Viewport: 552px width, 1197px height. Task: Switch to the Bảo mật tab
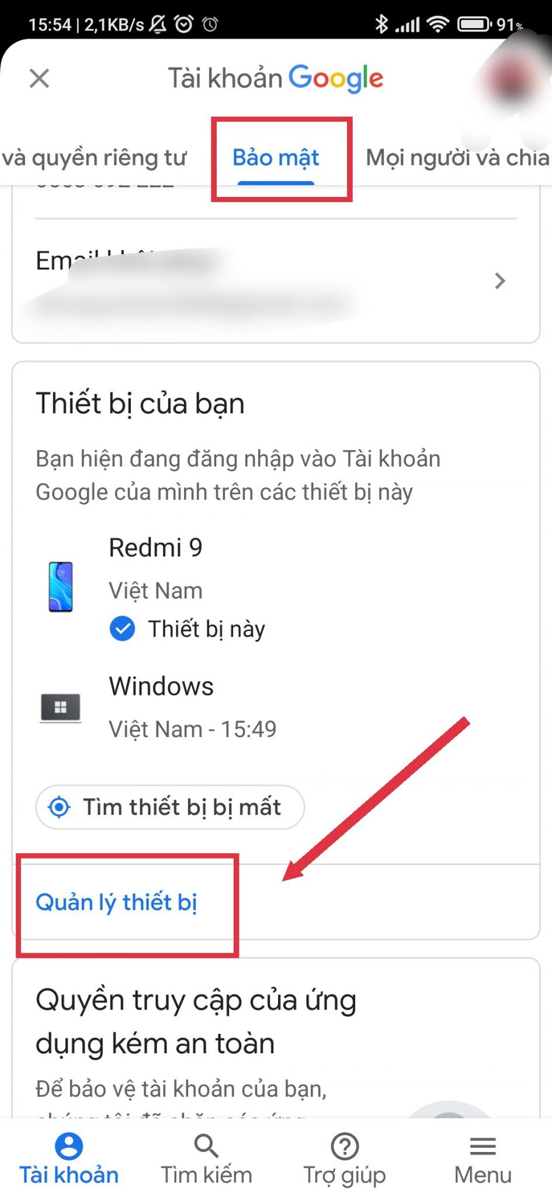(276, 158)
